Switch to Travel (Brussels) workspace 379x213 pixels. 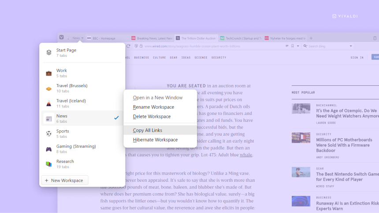click(82, 88)
